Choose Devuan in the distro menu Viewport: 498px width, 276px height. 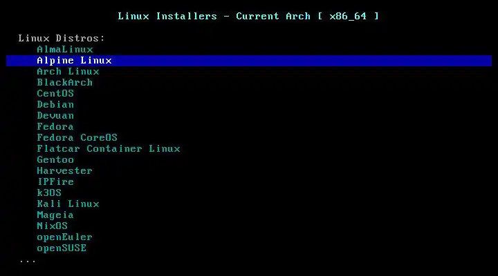point(55,116)
